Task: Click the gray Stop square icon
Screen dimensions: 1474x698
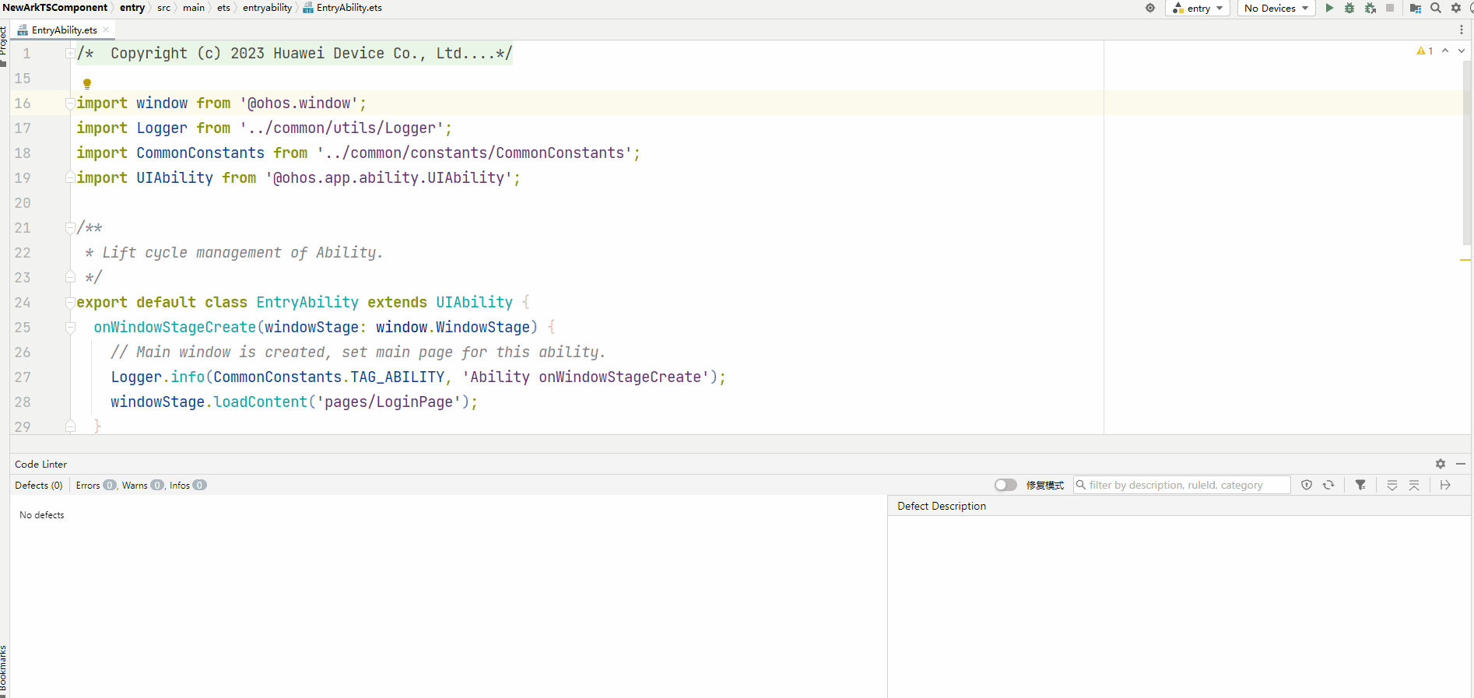Action: pos(1390,8)
